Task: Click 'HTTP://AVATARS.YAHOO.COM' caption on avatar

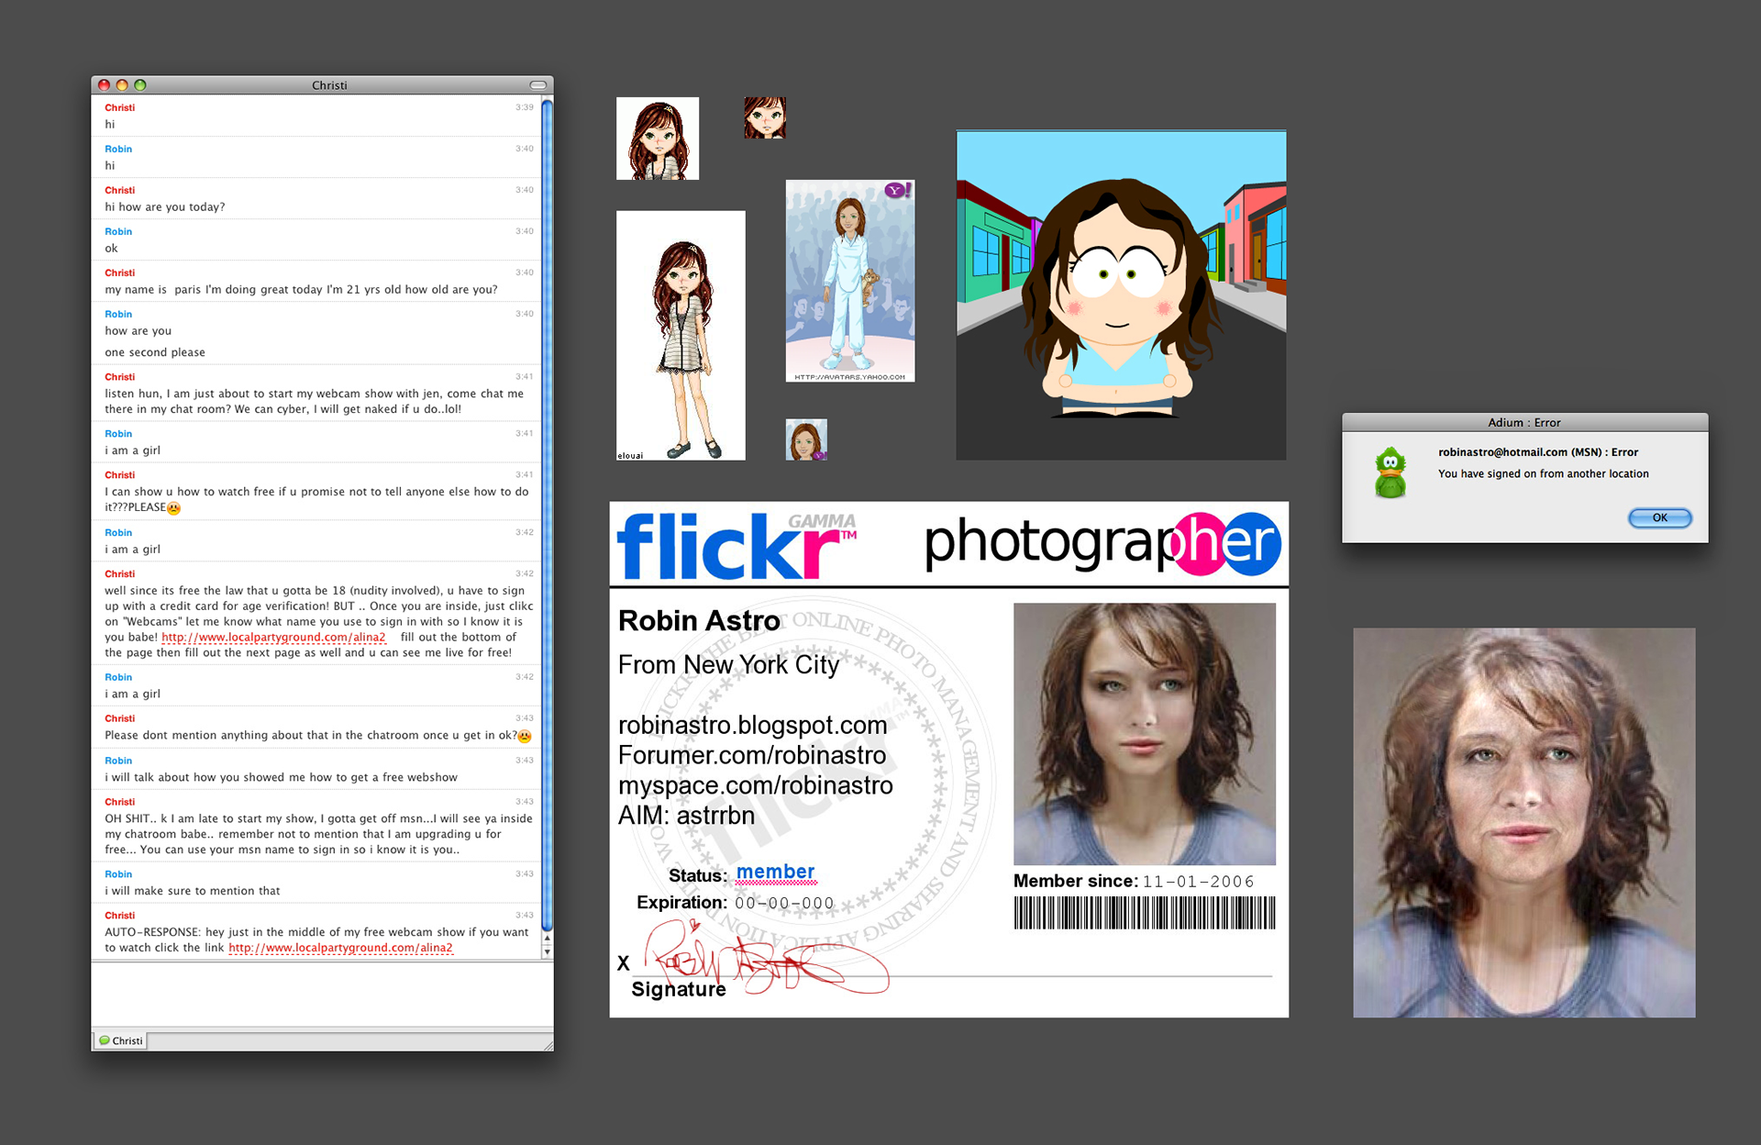Action: [x=850, y=377]
